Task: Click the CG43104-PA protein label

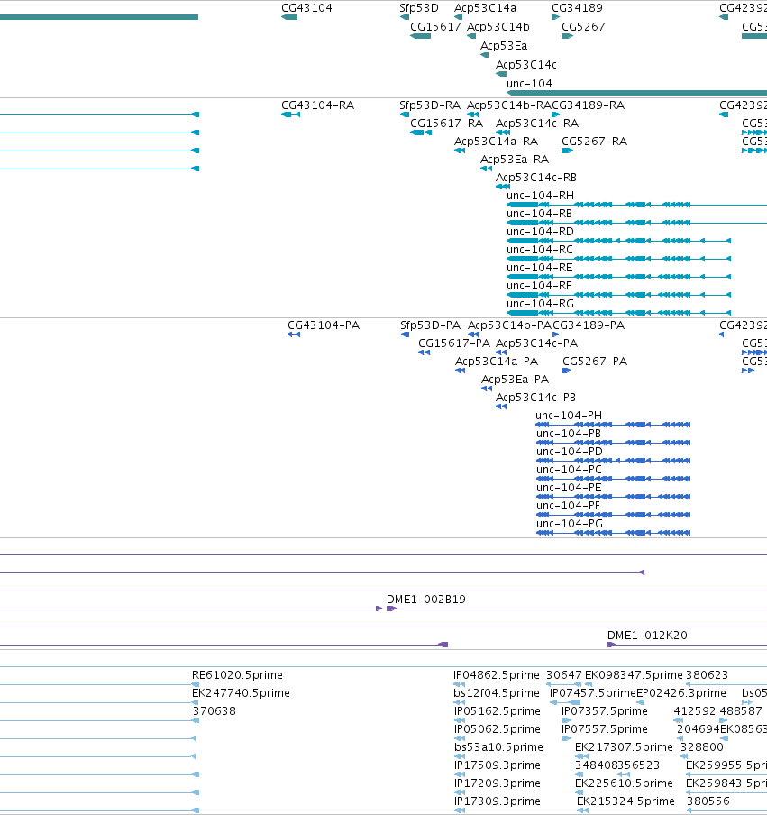Action: 324,325
